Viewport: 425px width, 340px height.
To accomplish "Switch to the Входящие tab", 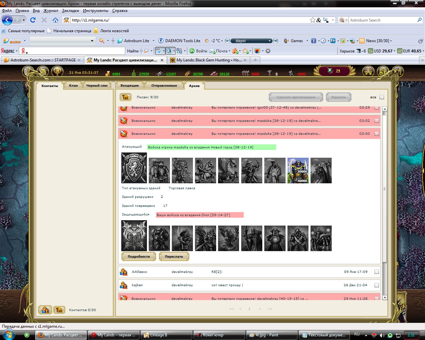I will (129, 86).
